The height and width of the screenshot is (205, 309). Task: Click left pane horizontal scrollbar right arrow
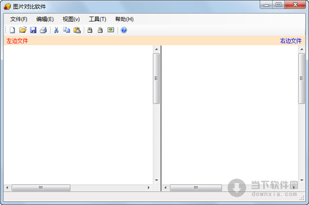[x=149, y=188]
